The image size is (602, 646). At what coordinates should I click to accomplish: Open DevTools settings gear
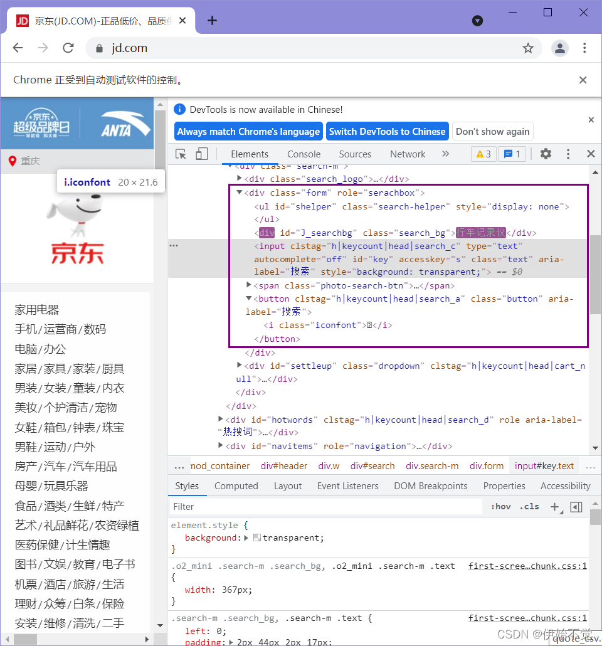[546, 154]
